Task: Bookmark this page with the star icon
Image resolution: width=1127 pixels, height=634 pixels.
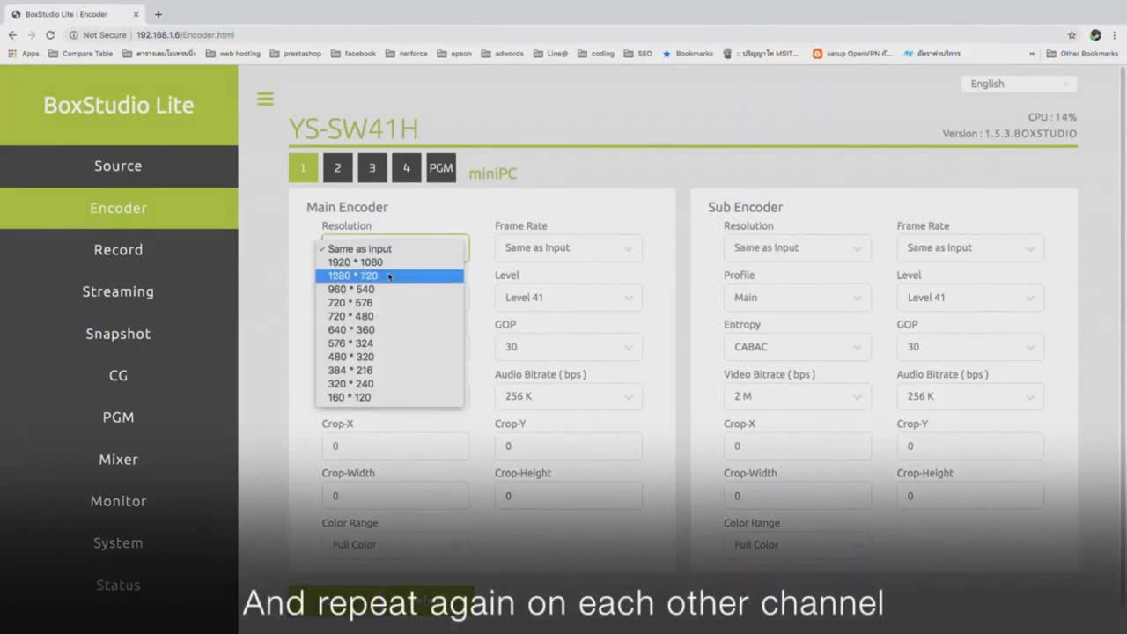Action: pos(1072,35)
